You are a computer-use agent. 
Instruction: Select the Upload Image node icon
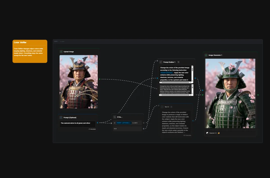pos(61,51)
